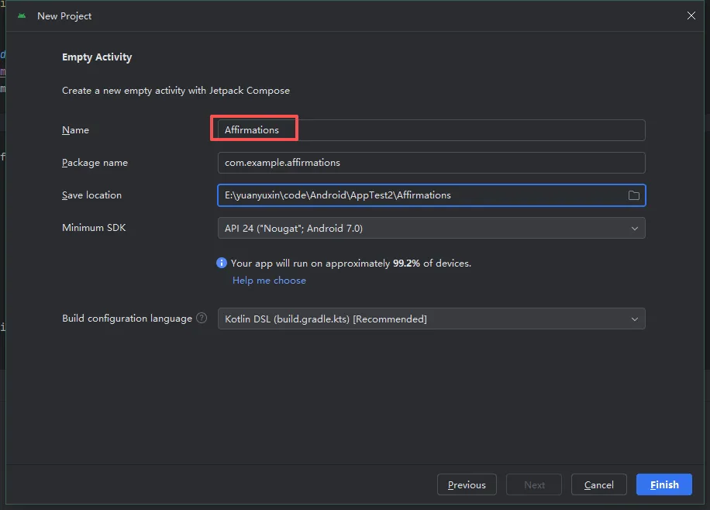Click into the Package name field

(431, 163)
